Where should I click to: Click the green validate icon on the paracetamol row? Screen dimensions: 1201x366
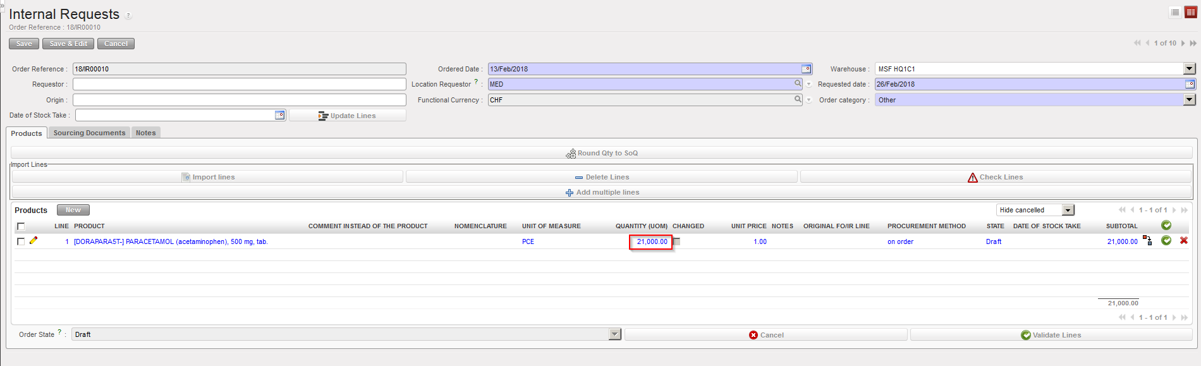click(x=1166, y=241)
